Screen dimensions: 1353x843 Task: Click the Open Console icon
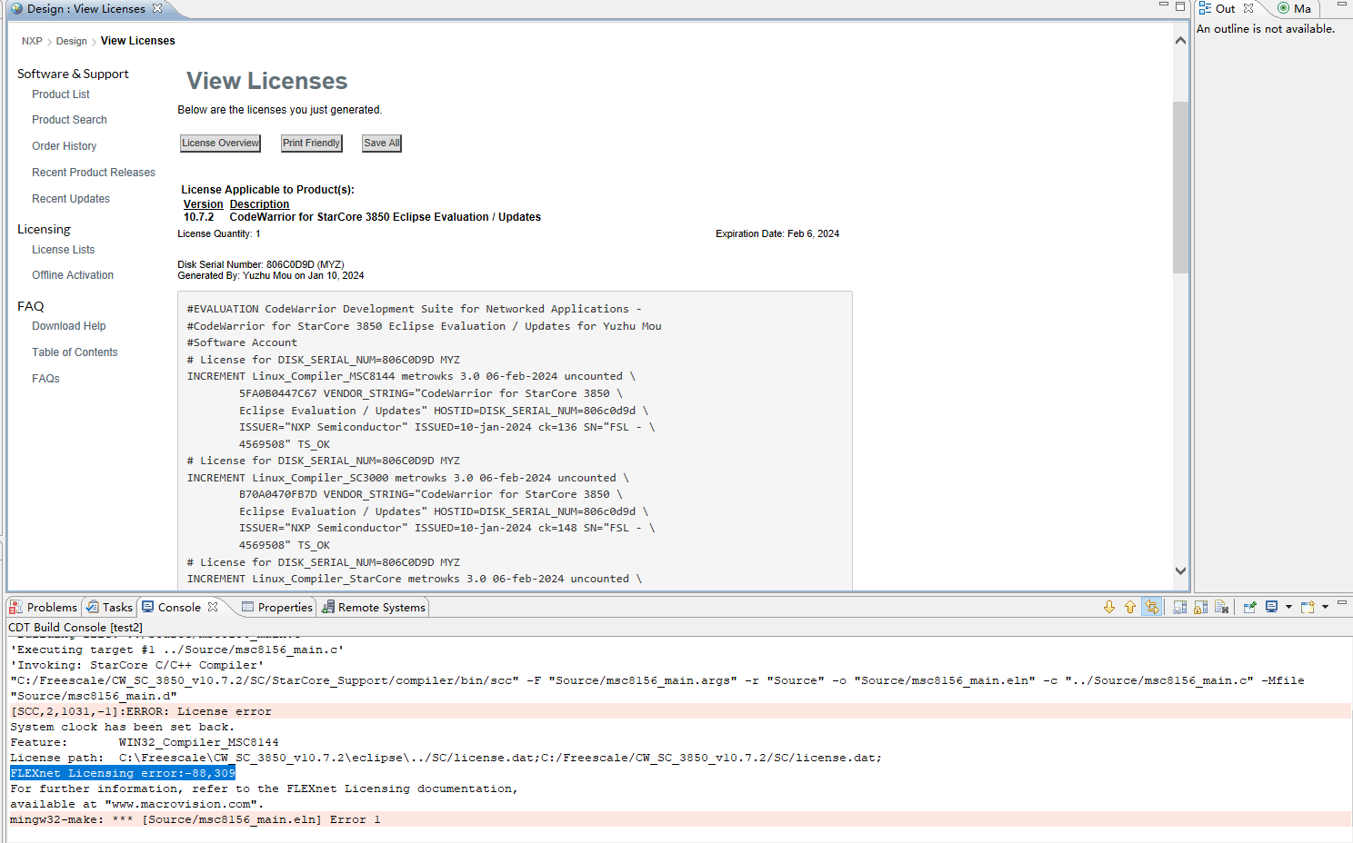(1307, 607)
